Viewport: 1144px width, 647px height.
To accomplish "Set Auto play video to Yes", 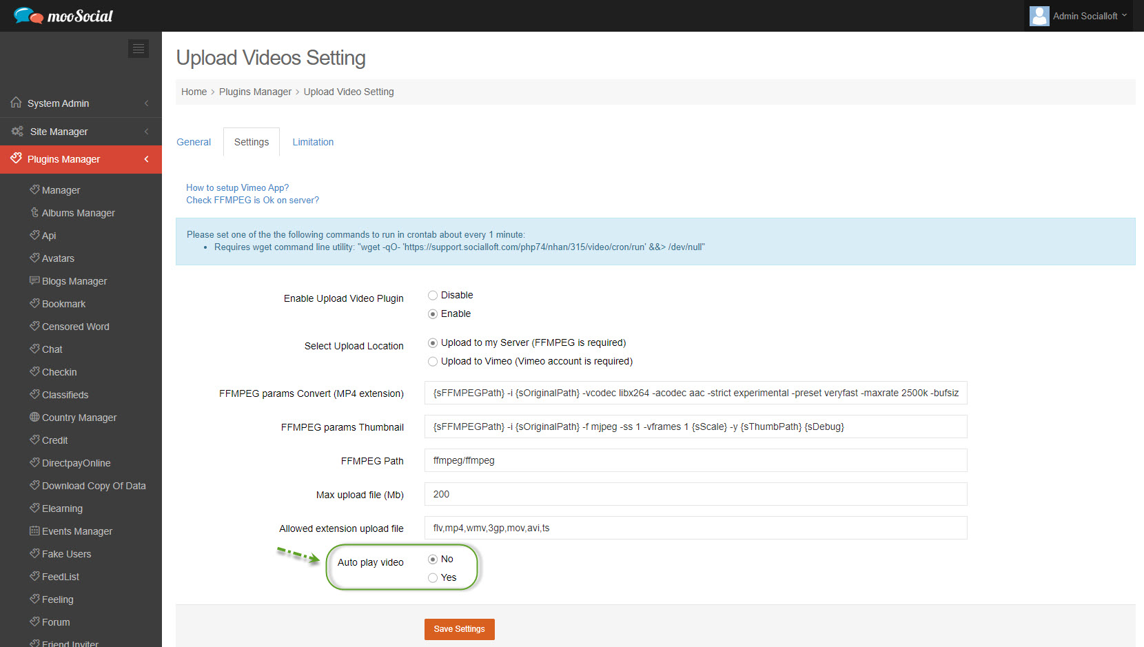I will [x=433, y=577].
